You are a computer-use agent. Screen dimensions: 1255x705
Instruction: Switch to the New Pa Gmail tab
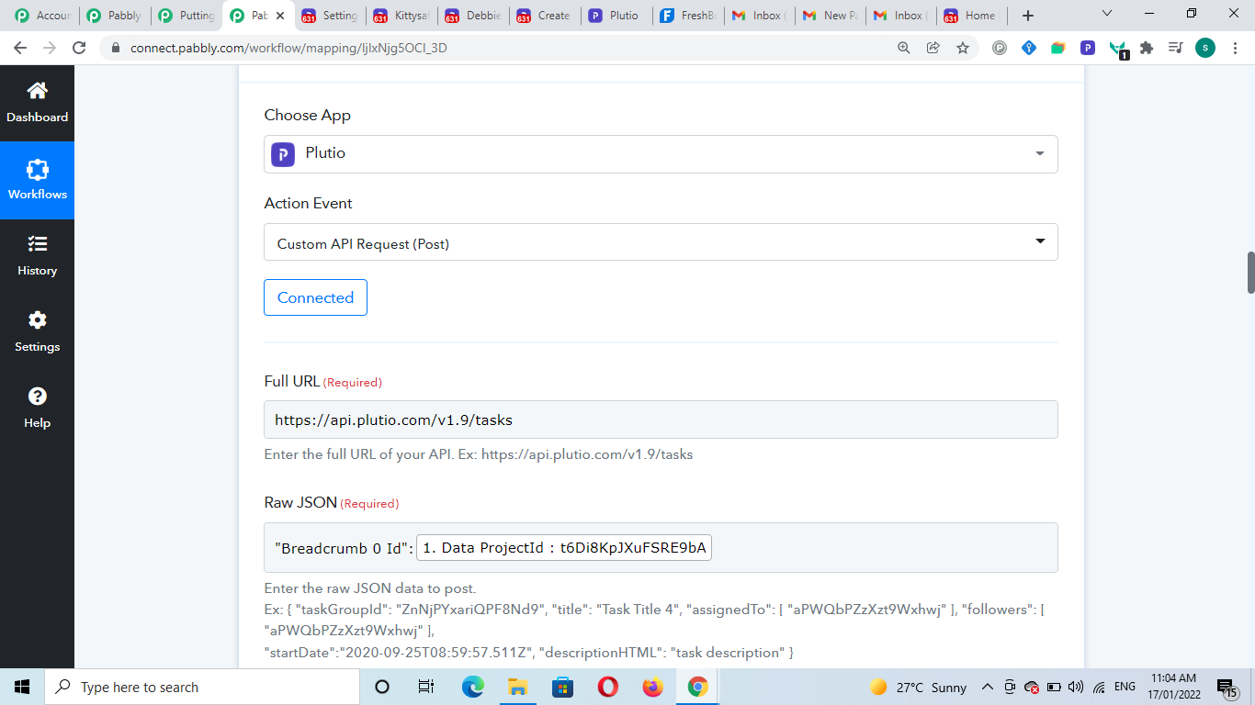tap(831, 16)
